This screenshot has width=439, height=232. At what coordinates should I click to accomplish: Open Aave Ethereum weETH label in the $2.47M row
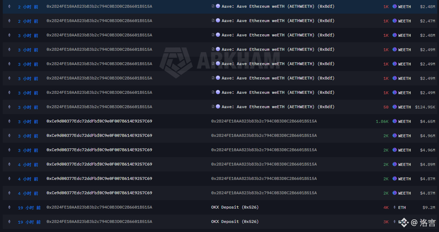pyautogui.click(x=278, y=21)
